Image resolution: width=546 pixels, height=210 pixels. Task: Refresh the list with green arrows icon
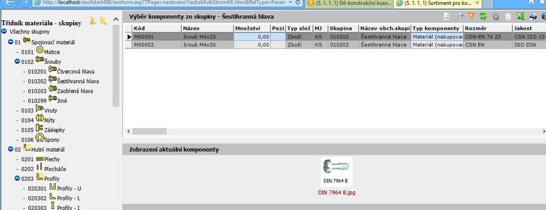483,17
